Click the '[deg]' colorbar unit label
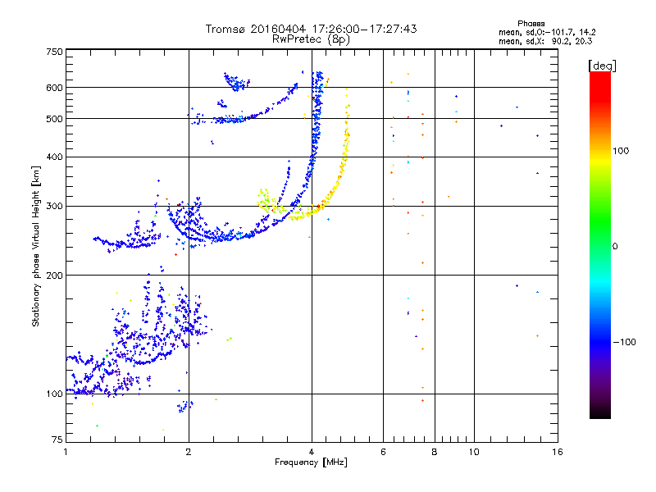Screen dimensions: 656x492 click(602, 66)
